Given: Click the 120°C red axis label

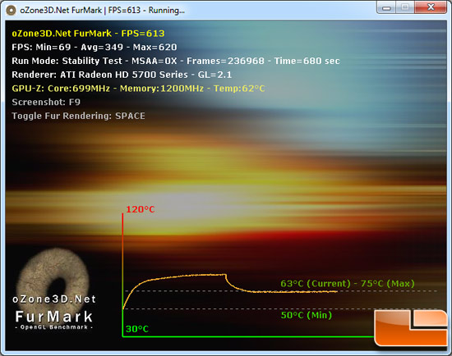Looking at the screenshot, I should 141,209.
